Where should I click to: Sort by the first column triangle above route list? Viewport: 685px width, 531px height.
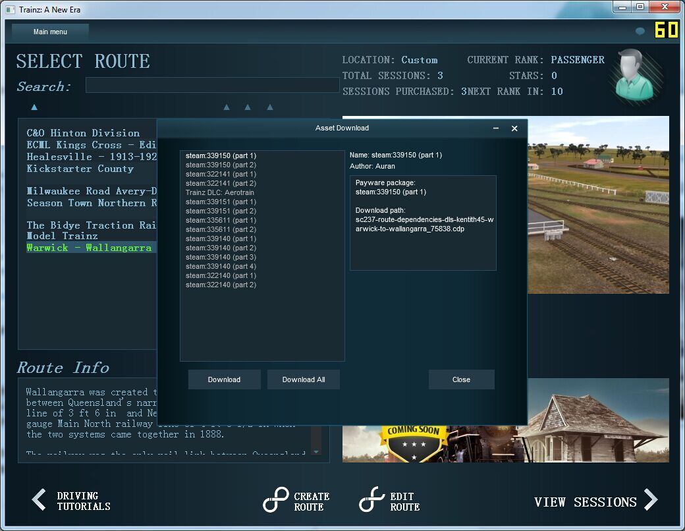tap(34, 107)
